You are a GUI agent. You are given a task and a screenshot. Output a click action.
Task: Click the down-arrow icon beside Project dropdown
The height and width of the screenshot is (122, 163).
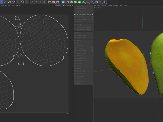72,5
